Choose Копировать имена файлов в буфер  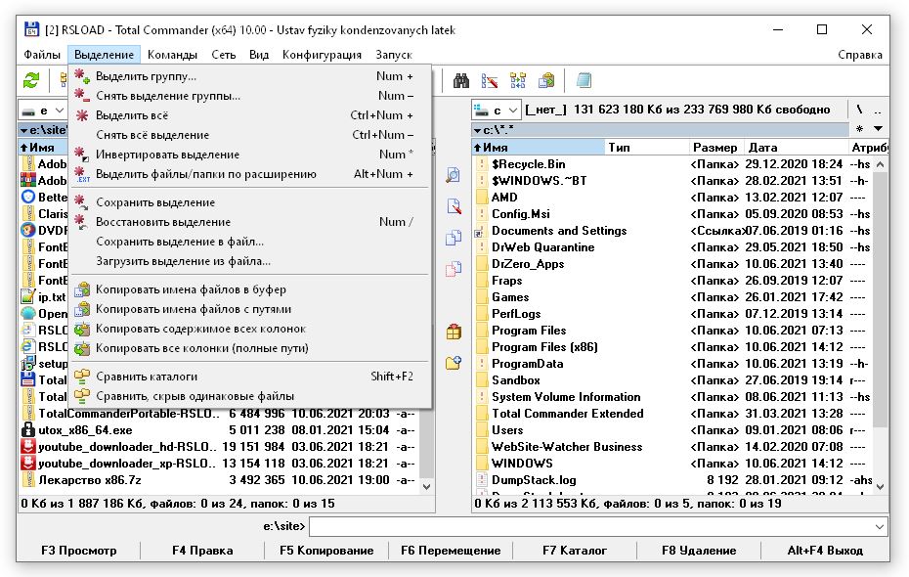click(250, 289)
